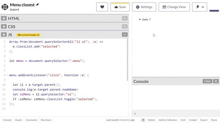Click line 1 Array.from code
The width and height of the screenshot is (220, 123).
(56, 42)
